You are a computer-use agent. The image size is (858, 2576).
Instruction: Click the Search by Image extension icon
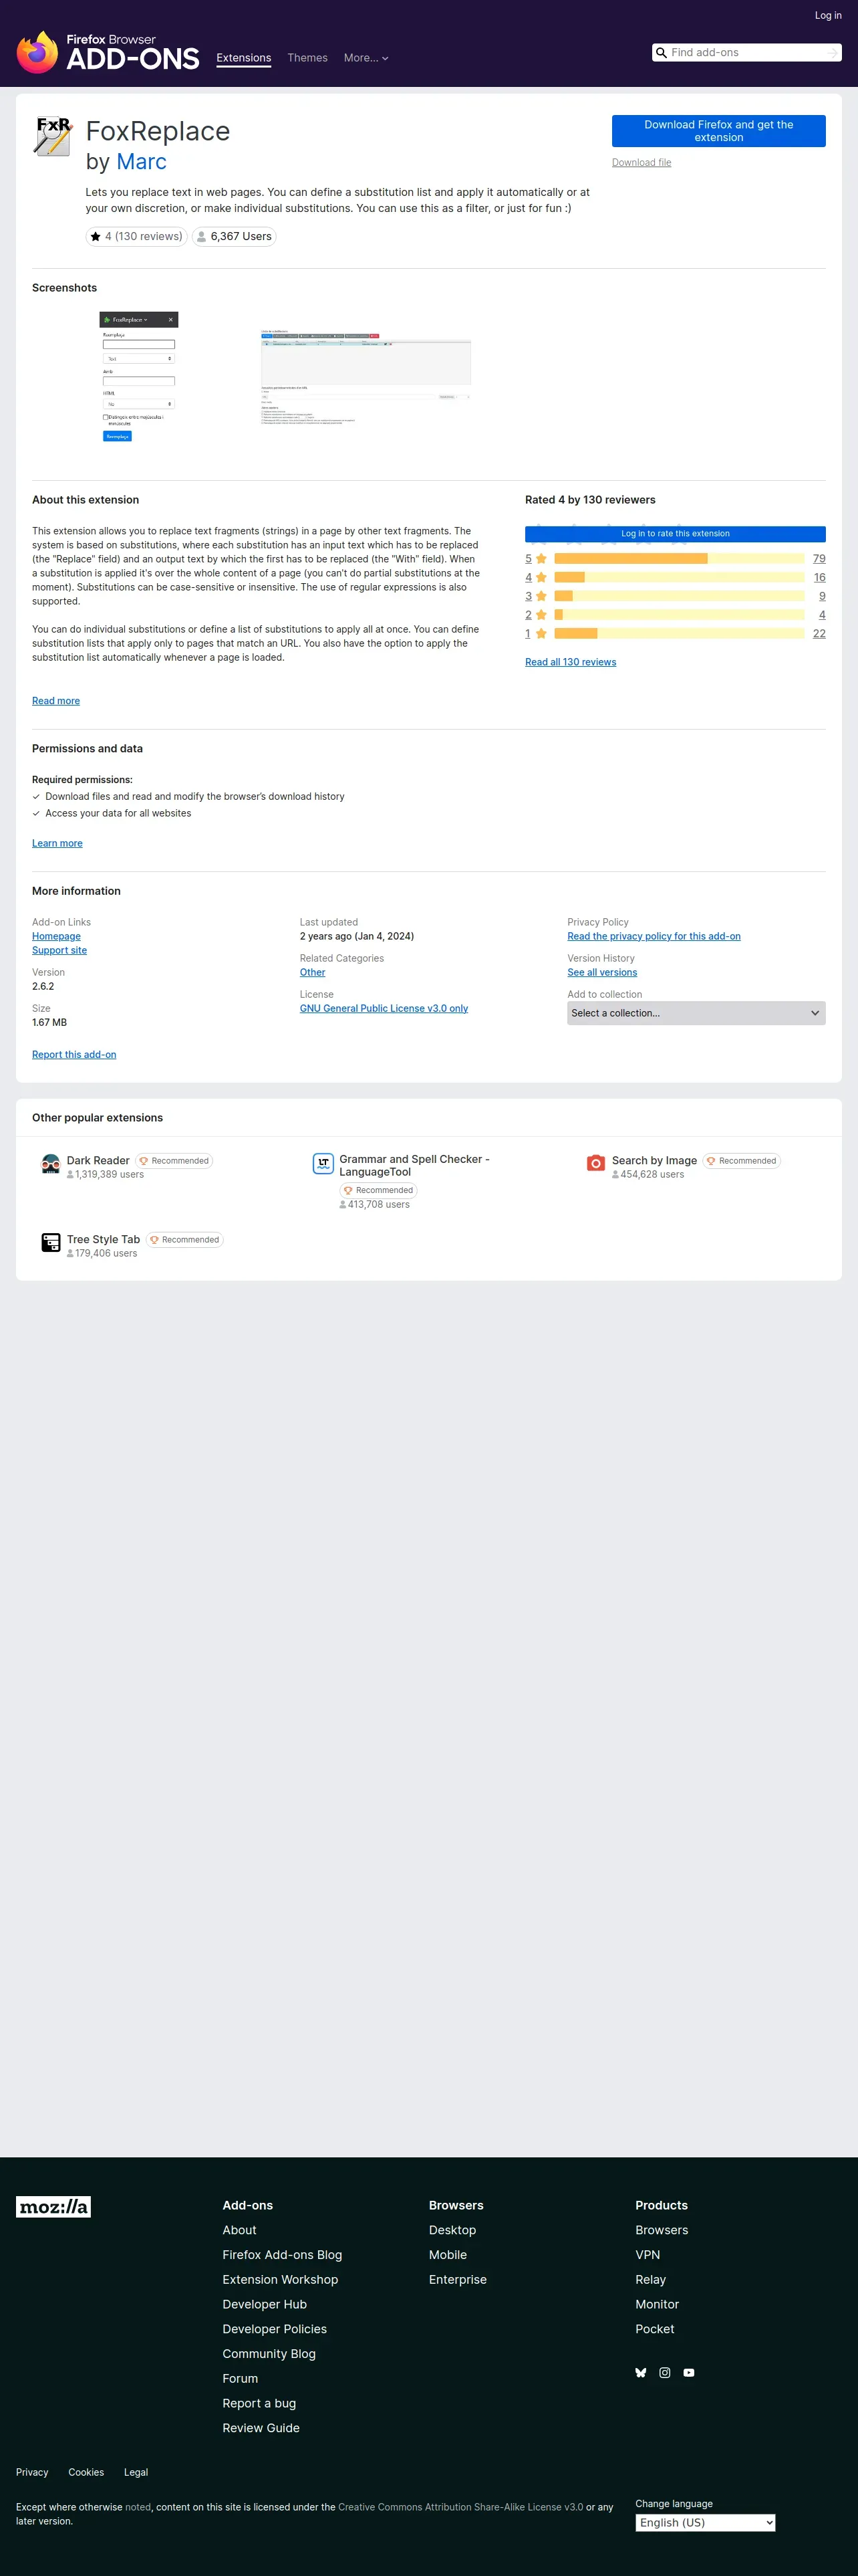[596, 1163]
